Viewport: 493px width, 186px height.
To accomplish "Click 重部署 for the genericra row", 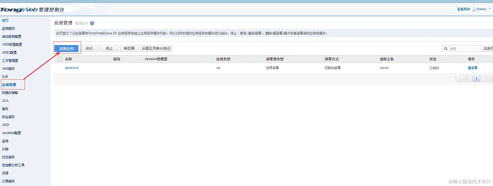I will [x=473, y=68].
